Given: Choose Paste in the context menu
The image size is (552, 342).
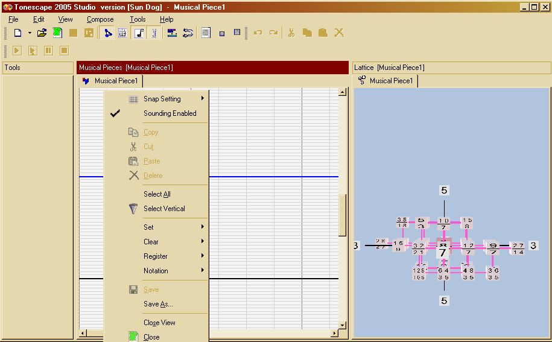Looking at the screenshot, I should 156,161.
